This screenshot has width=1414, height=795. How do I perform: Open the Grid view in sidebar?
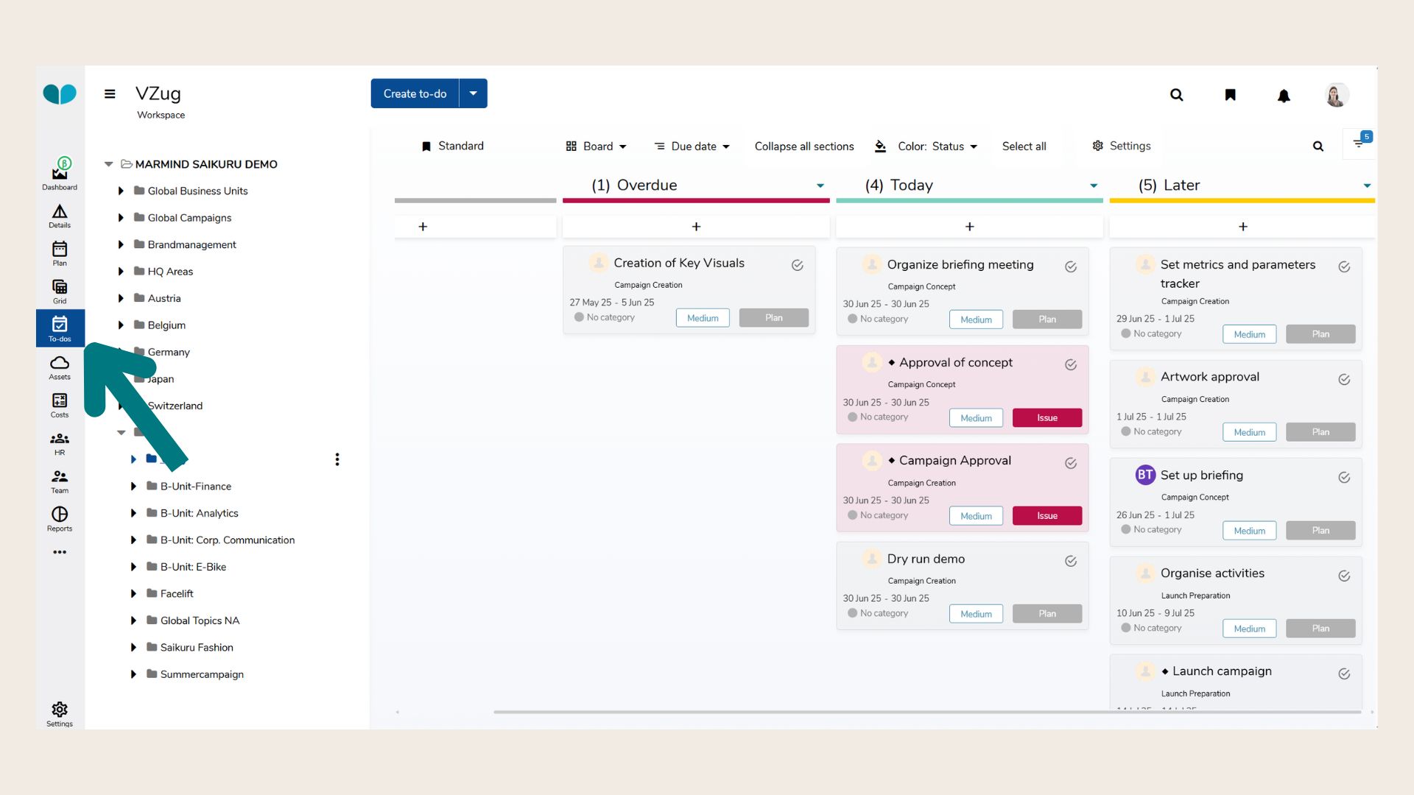click(60, 290)
